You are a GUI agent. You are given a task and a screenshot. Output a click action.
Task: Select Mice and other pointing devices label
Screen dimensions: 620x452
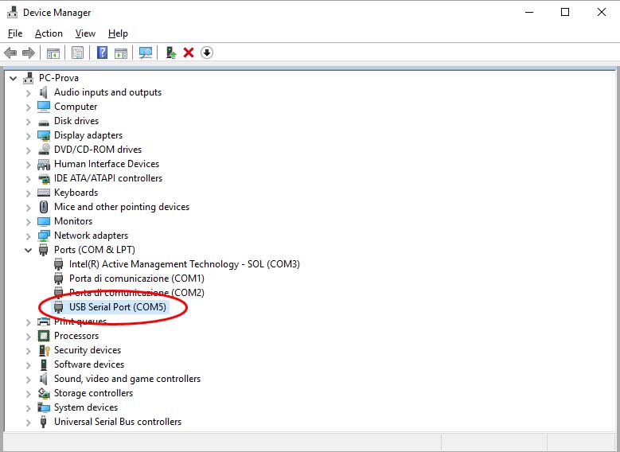pyautogui.click(x=122, y=207)
